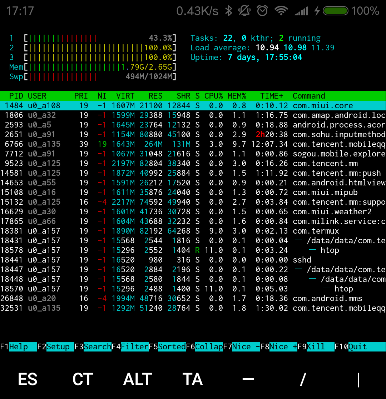Select the android.process.acor process row
This screenshot has height=399, width=386.
click(193, 125)
